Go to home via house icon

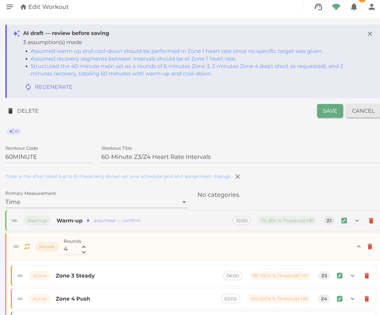23,7
